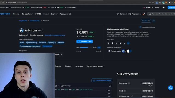Click the Arbitrum coin logo
The height and width of the screenshot is (98, 175).
pos(21,30)
